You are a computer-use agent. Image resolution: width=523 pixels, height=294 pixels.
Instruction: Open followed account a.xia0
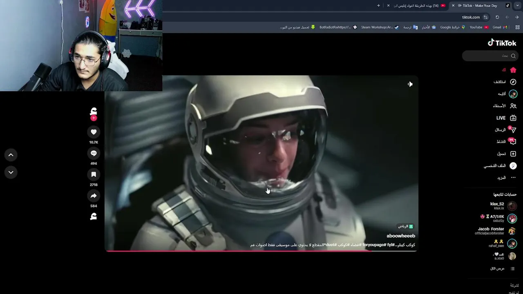[x=505, y=256]
